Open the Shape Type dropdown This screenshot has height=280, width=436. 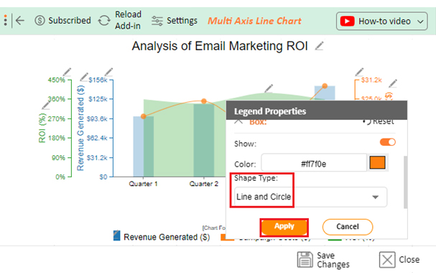pyautogui.click(x=310, y=197)
